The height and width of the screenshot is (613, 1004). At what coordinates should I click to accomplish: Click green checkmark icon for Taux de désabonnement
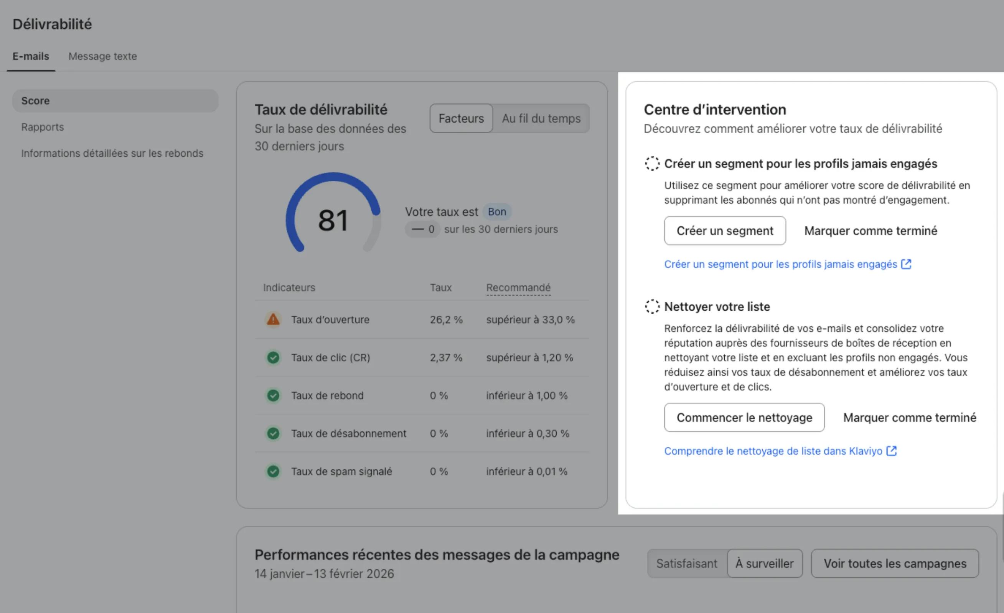273,433
